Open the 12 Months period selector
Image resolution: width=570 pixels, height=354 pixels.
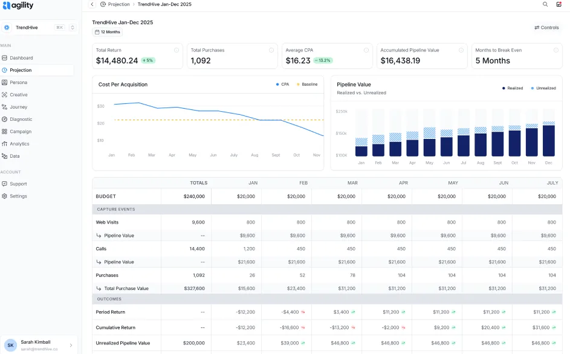pos(107,32)
